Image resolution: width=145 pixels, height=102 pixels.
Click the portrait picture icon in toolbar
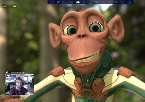click(x=64, y=2)
